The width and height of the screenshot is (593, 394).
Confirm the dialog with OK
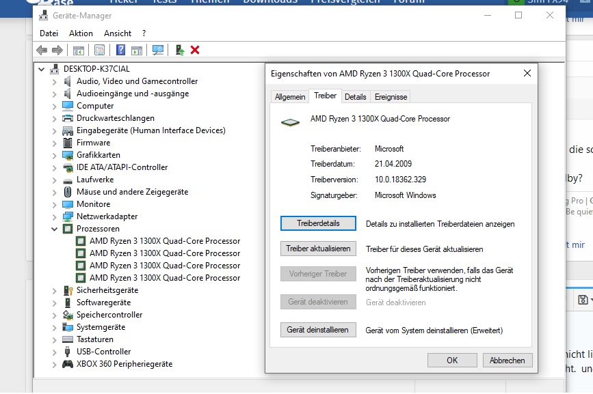coord(452,360)
